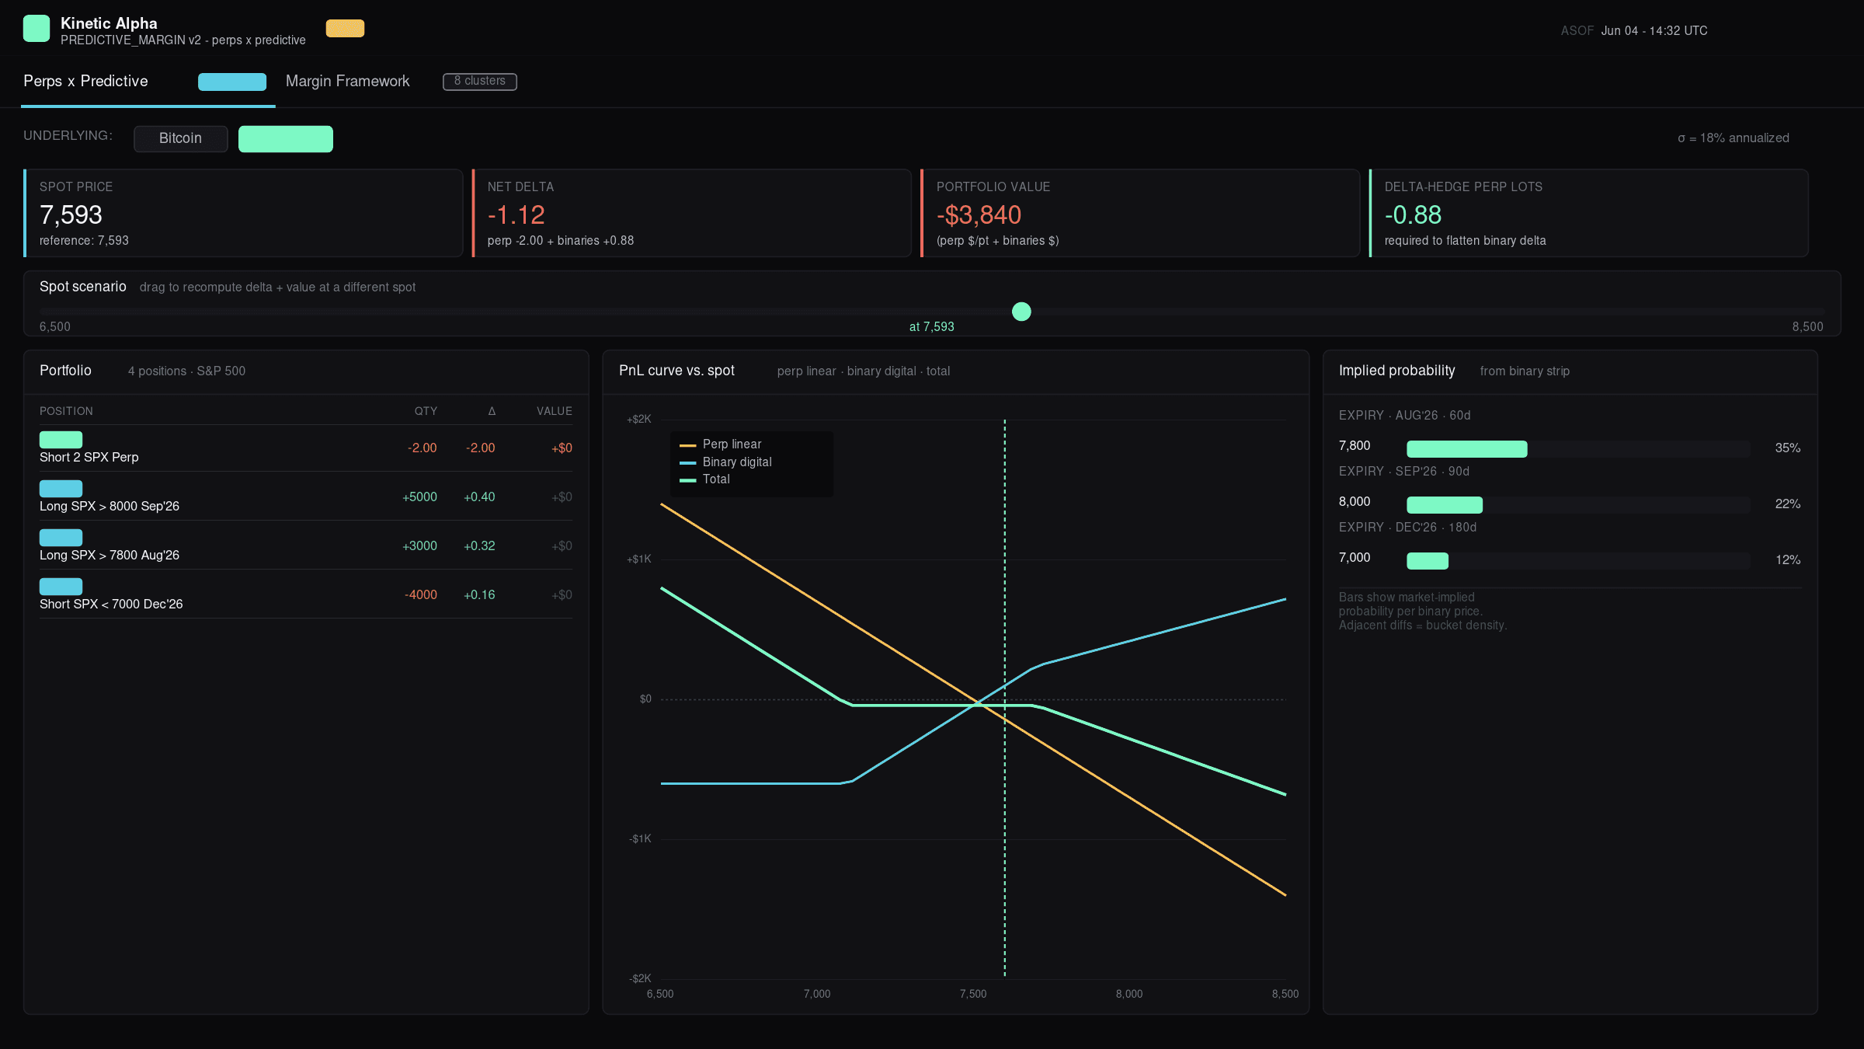
Task: Click the green tag above Short 2 SPX Perp
Action: [x=61, y=440]
